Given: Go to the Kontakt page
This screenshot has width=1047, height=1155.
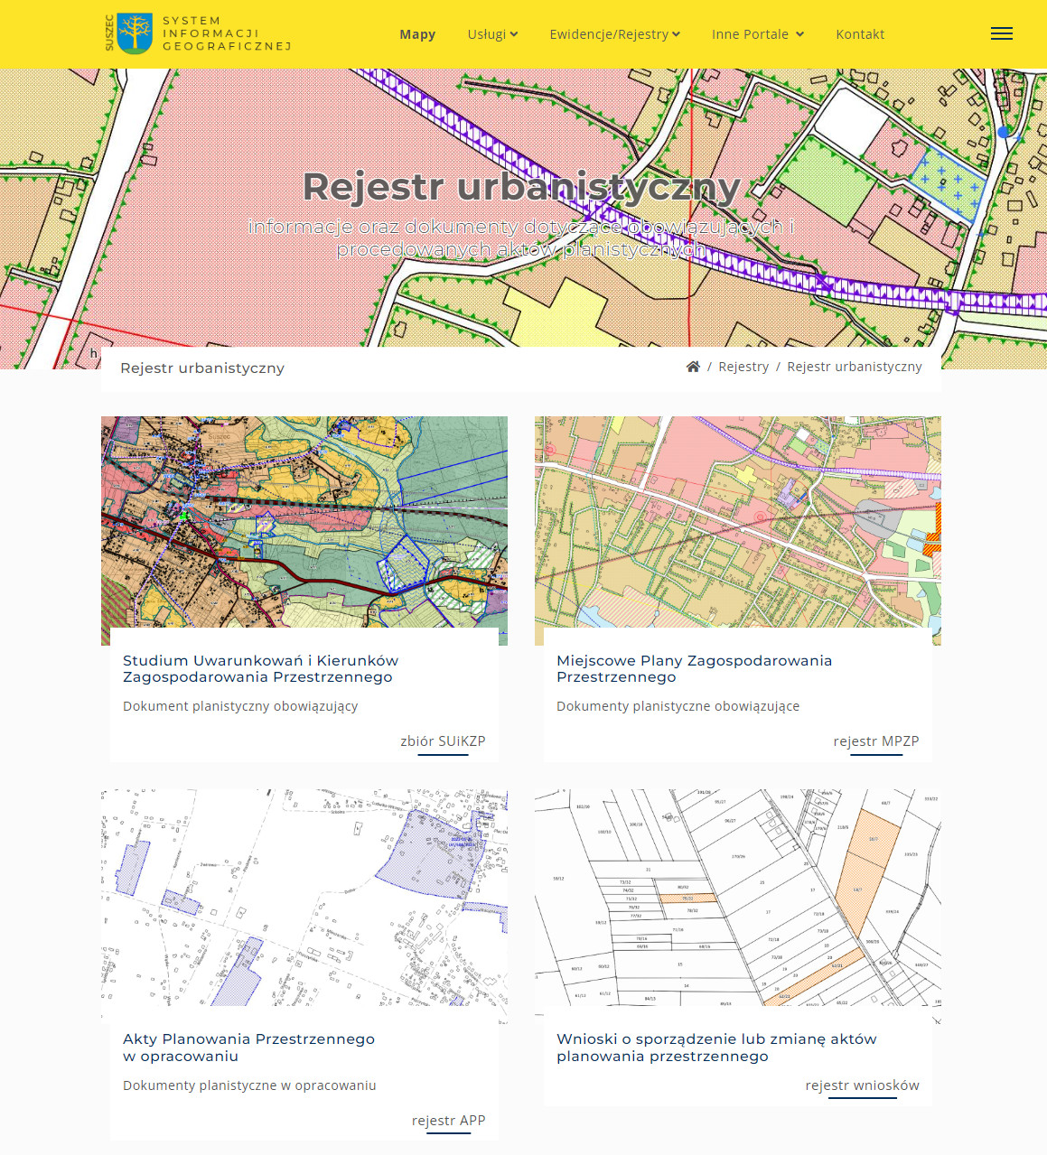Looking at the screenshot, I should point(860,34).
